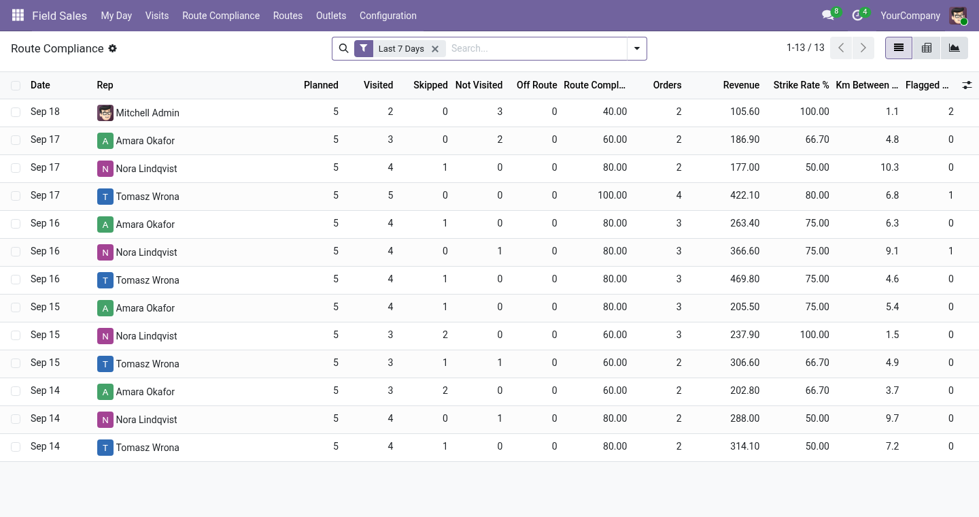Screen dimensions: 979x517
Task: Open the Route Compliance menu item
Action: (221, 15)
